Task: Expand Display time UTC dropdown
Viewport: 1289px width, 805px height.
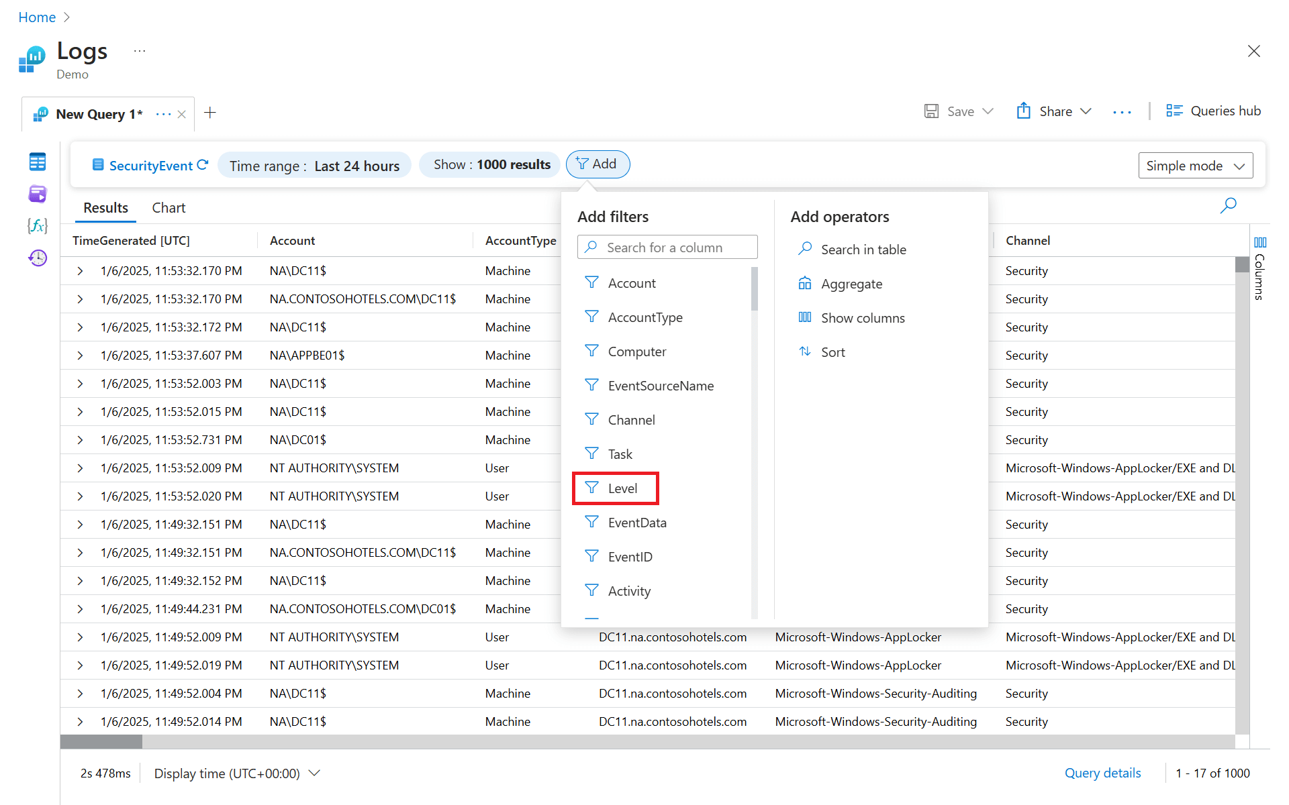Action: [237, 773]
